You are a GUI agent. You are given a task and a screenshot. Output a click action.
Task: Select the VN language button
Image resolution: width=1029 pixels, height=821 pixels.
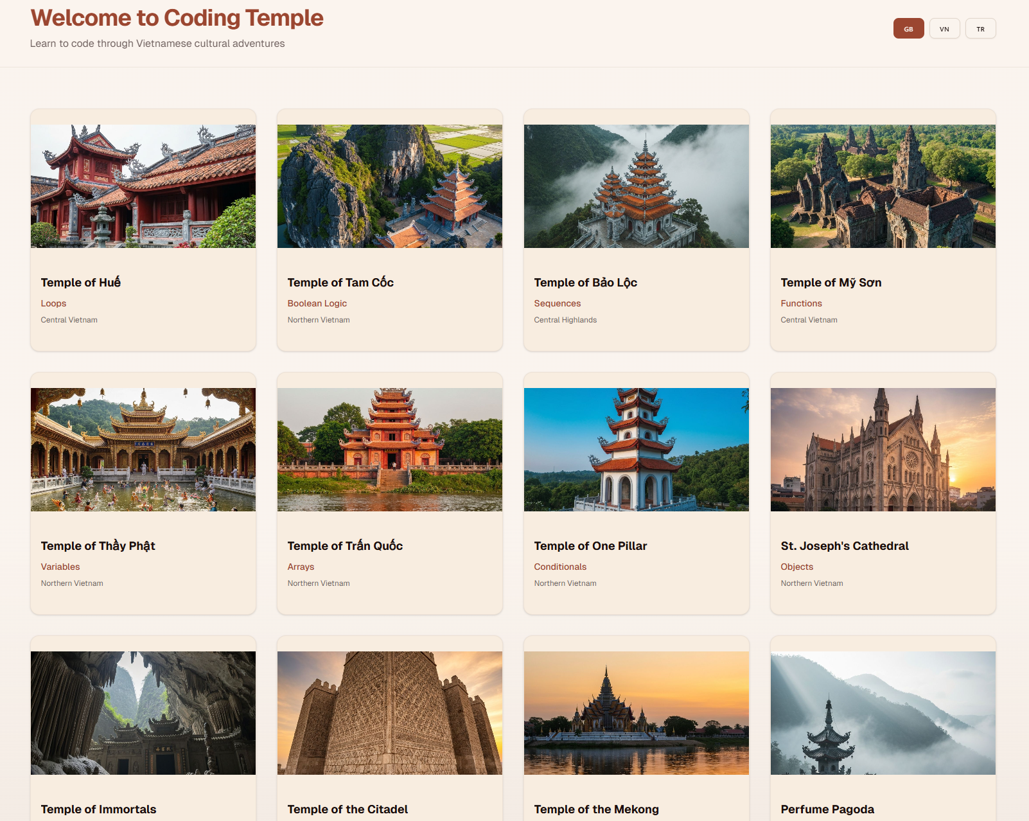944,29
